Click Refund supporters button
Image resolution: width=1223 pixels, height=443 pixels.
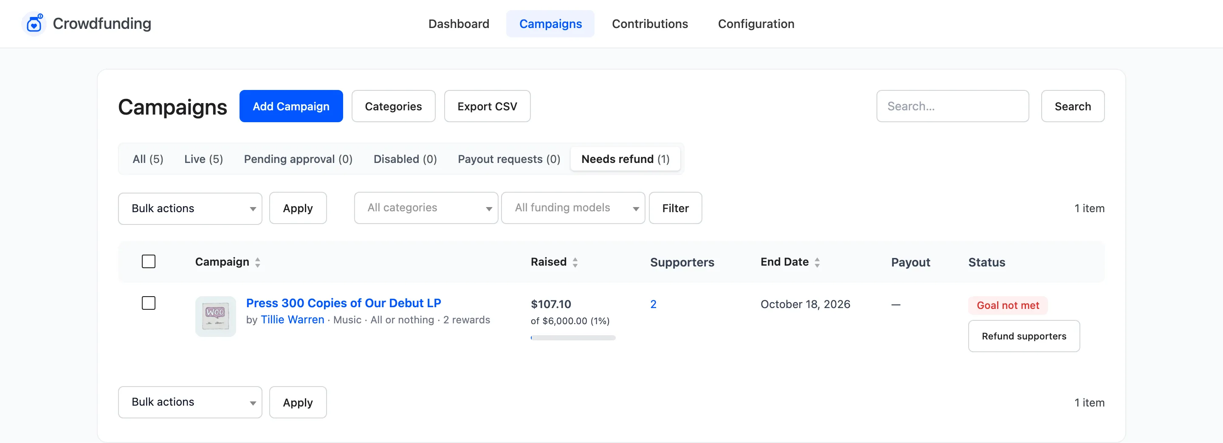(x=1023, y=336)
